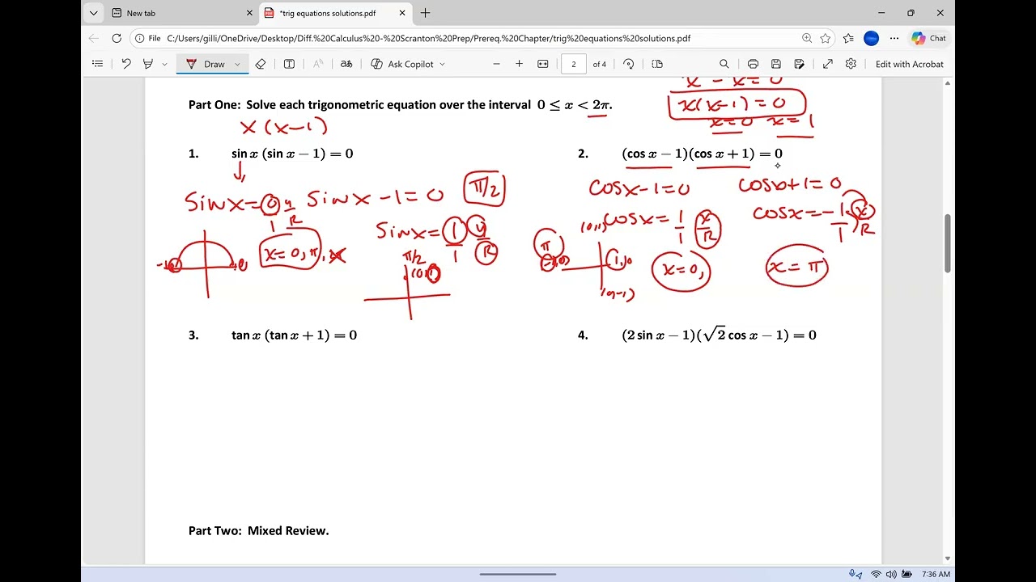View site information File icon
The width and height of the screenshot is (1036, 582).
click(x=147, y=38)
